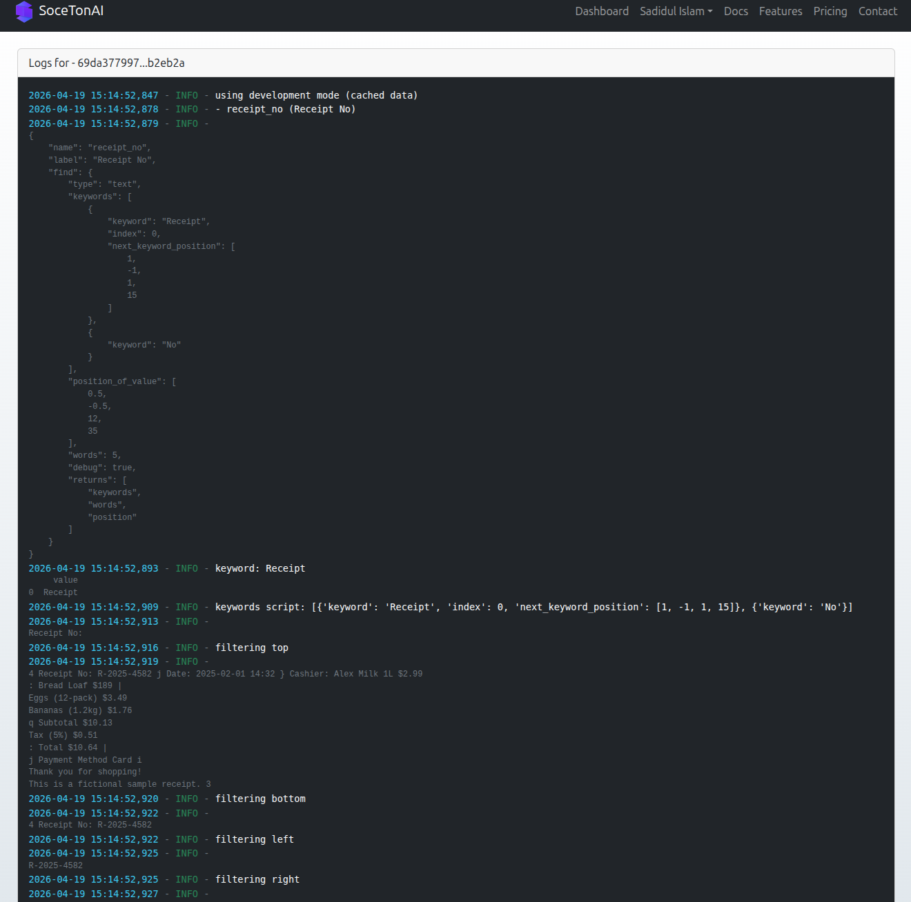This screenshot has height=902, width=911.
Task: Click JSON line '"name": "receipt_no",'
Action: [99, 148]
